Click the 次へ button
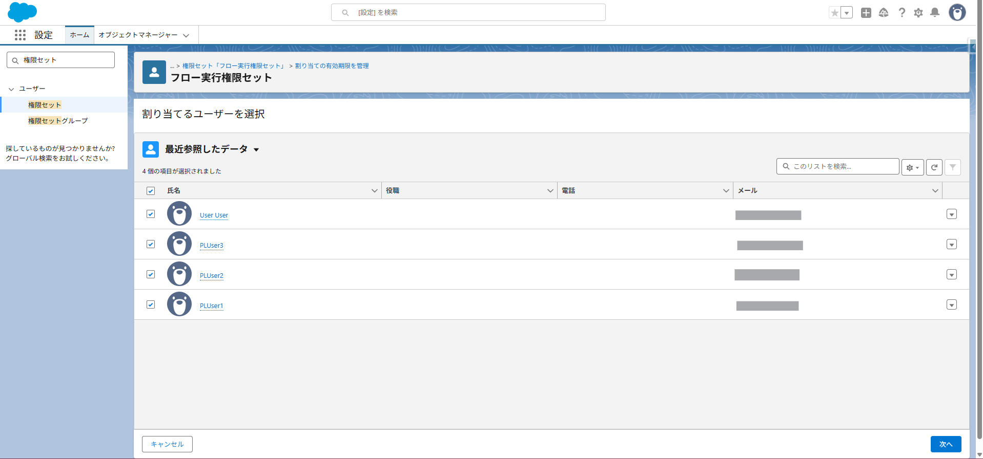This screenshot has height=459, width=983. pyautogui.click(x=945, y=444)
